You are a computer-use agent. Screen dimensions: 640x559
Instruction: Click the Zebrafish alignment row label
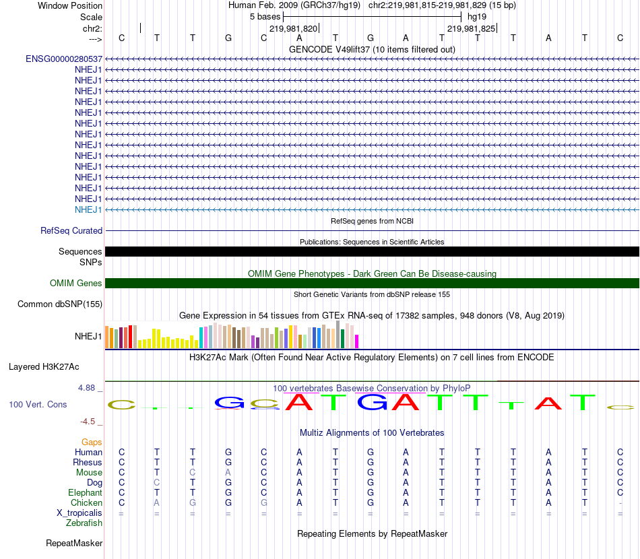(x=84, y=523)
